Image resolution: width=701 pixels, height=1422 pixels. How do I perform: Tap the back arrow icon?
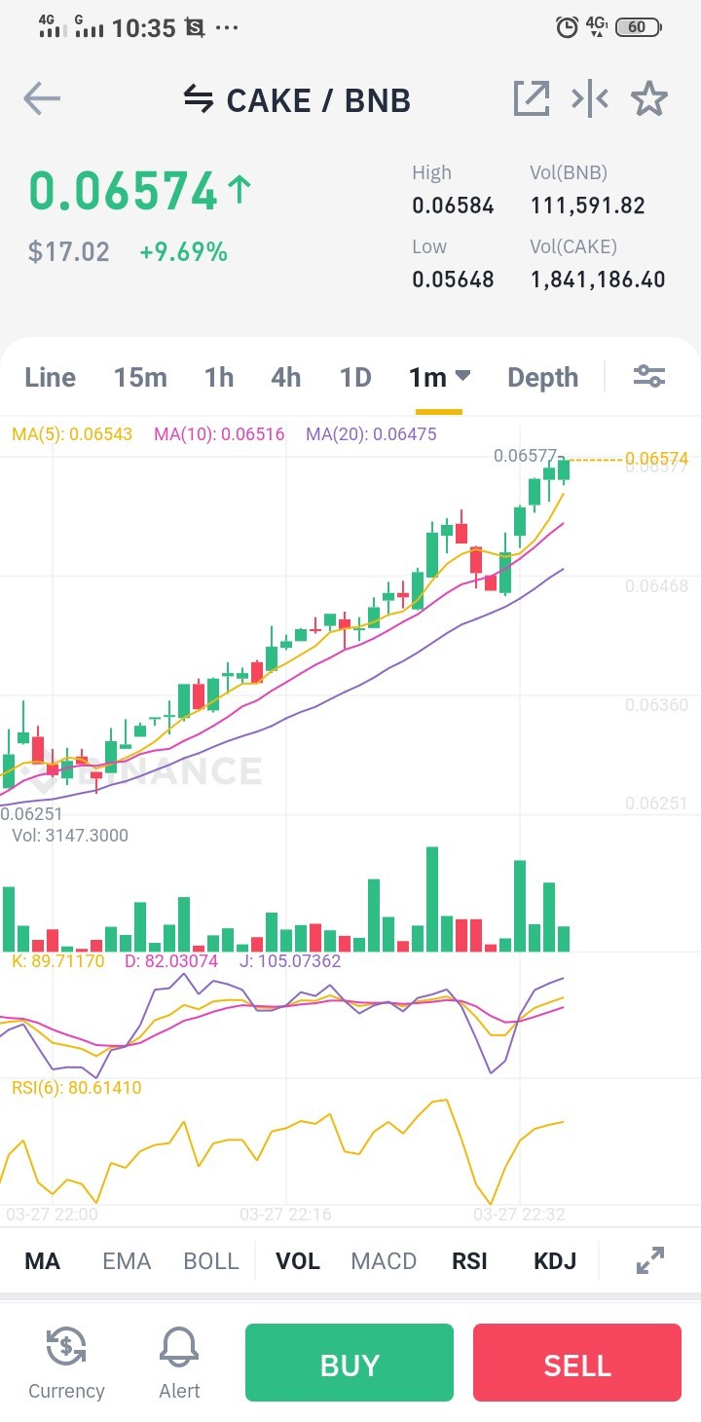click(x=42, y=98)
